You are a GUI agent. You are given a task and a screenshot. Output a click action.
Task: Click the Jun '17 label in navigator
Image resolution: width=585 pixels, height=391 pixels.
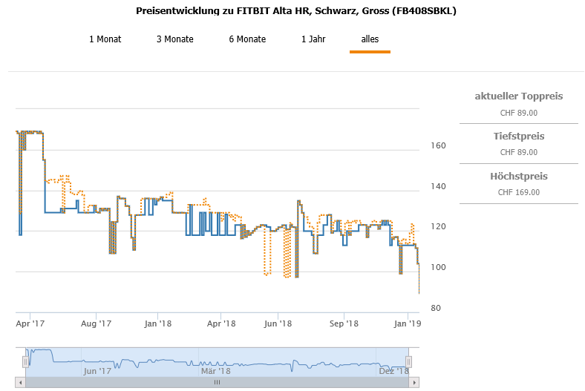point(97,371)
